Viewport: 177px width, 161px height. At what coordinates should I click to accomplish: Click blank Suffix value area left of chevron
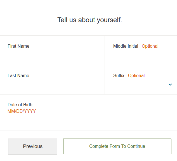[140, 84]
